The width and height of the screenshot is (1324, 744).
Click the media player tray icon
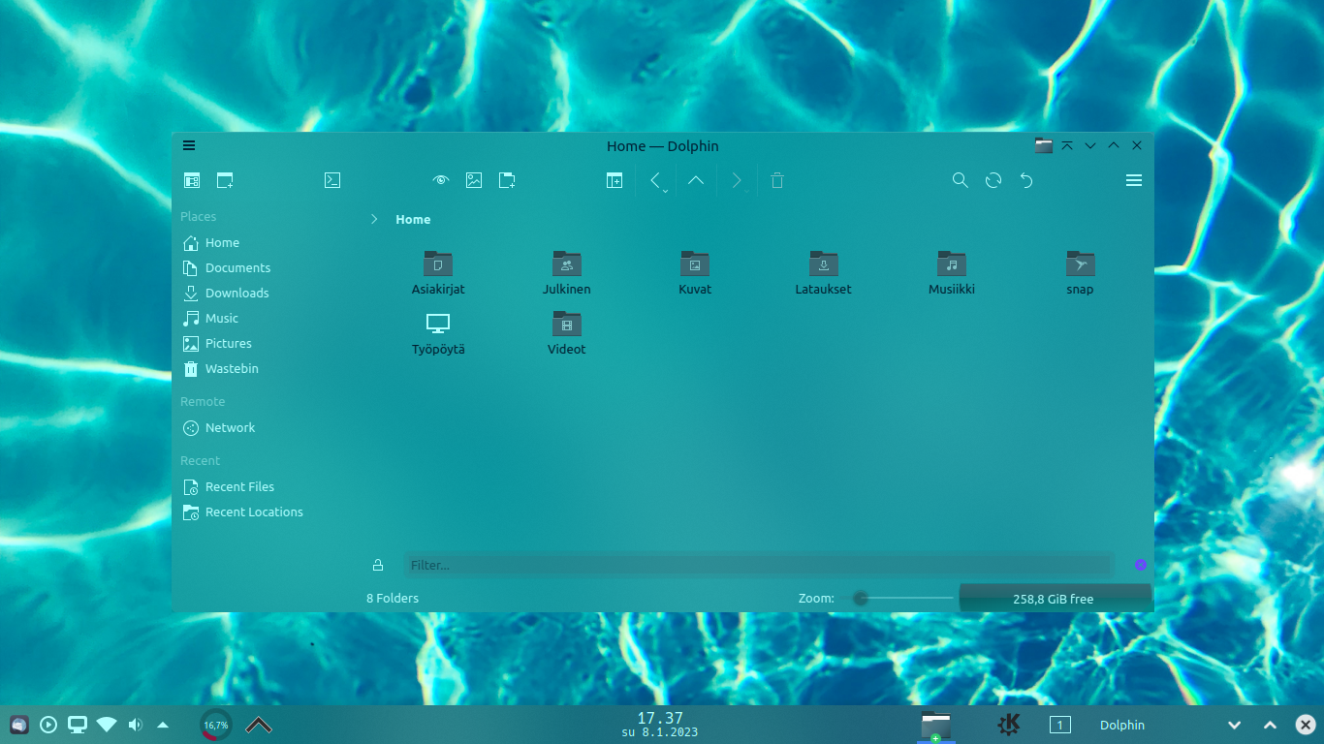pyautogui.click(x=48, y=725)
